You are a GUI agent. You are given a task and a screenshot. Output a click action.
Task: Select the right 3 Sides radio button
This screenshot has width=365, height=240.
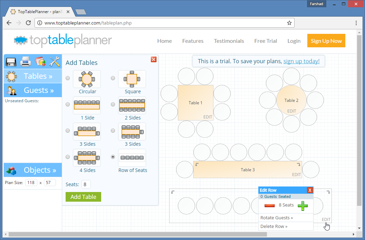(113, 131)
